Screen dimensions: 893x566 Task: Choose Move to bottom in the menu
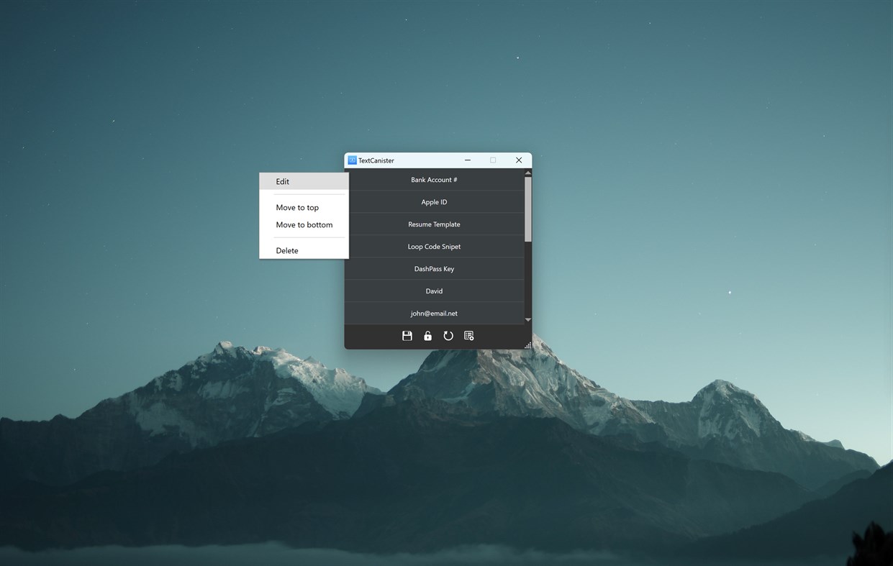pos(304,224)
